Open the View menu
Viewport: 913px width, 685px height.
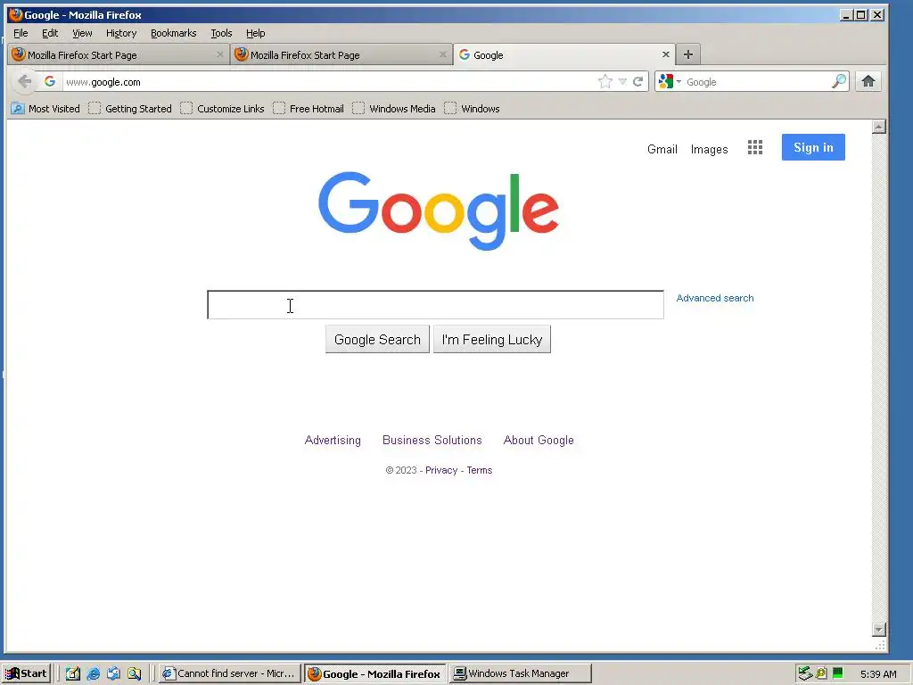(82, 33)
